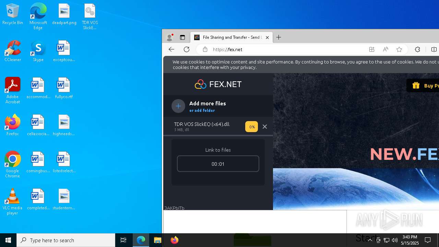
Task: Click the 0% upload progress badge
Action: (x=251, y=127)
